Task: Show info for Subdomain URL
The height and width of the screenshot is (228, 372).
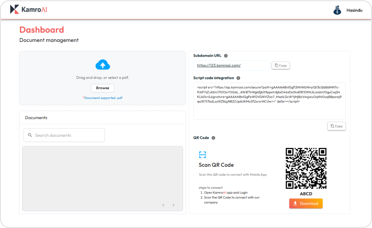Action: (x=226, y=55)
